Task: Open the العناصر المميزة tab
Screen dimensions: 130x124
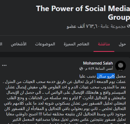Action: pyautogui.click(x=76, y=44)
